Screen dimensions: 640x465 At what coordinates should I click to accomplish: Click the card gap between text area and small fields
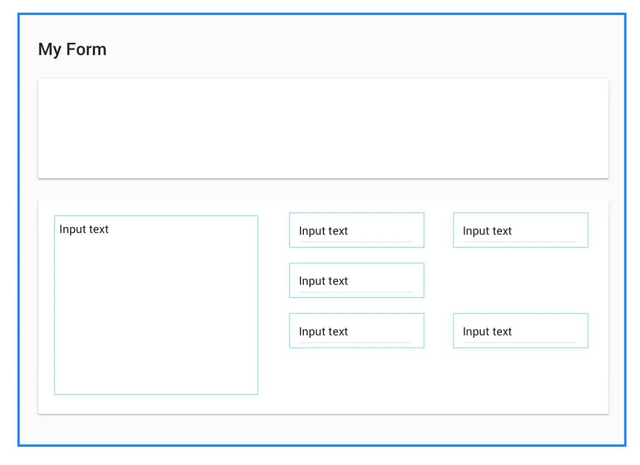click(273, 306)
